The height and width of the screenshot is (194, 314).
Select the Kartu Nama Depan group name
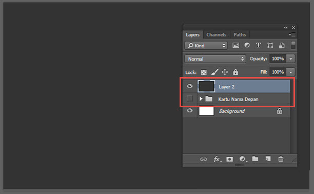tap(238, 99)
